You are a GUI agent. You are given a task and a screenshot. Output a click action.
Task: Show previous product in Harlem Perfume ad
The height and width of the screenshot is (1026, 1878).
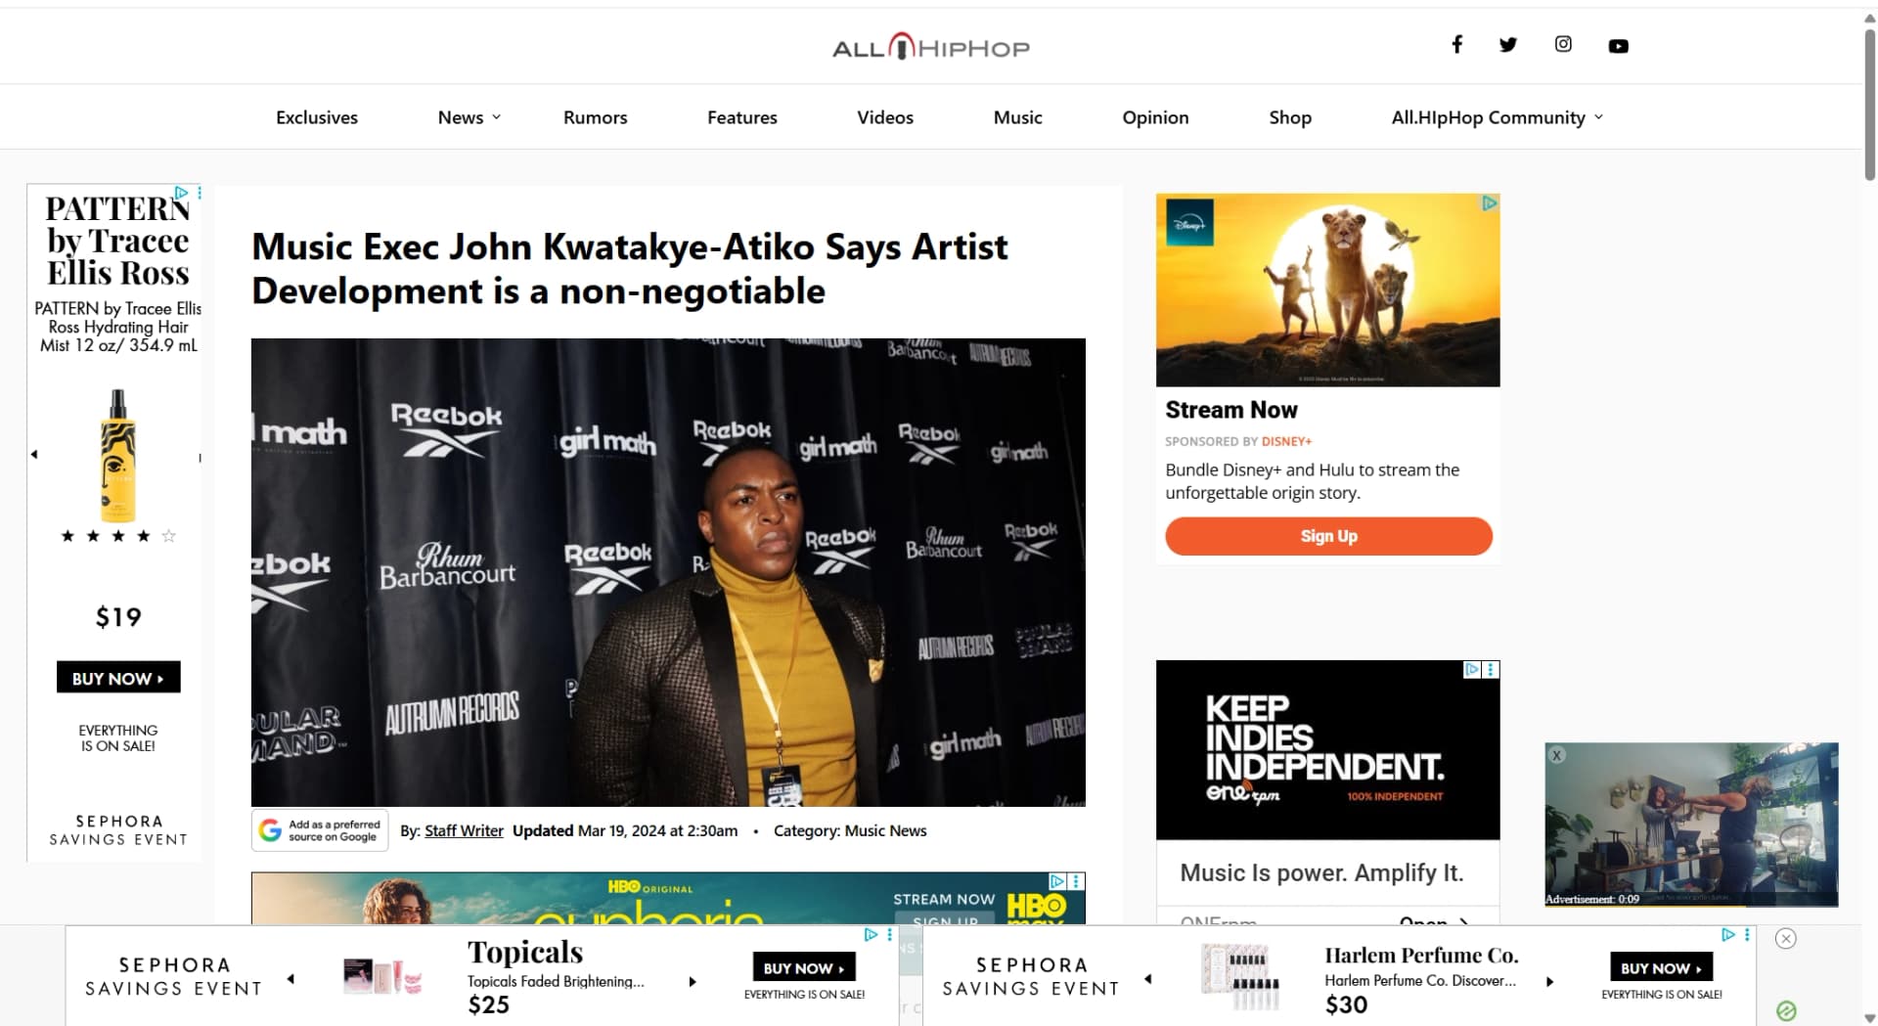coord(1148,979)
